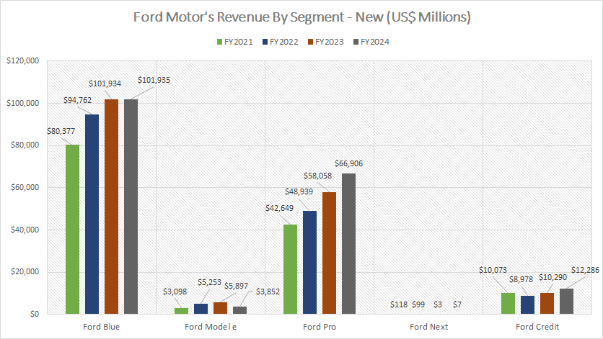Select the FY2024 legend label
603x339 pixels.
pos(374,42)
